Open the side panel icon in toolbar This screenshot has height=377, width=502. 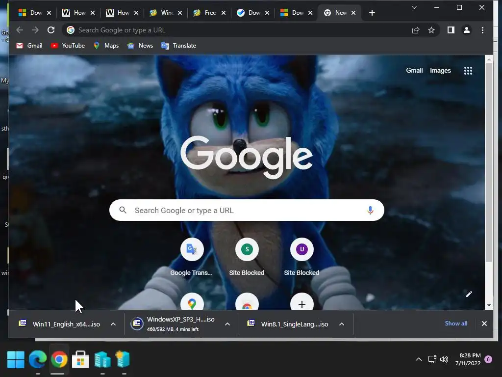[451, 30]
